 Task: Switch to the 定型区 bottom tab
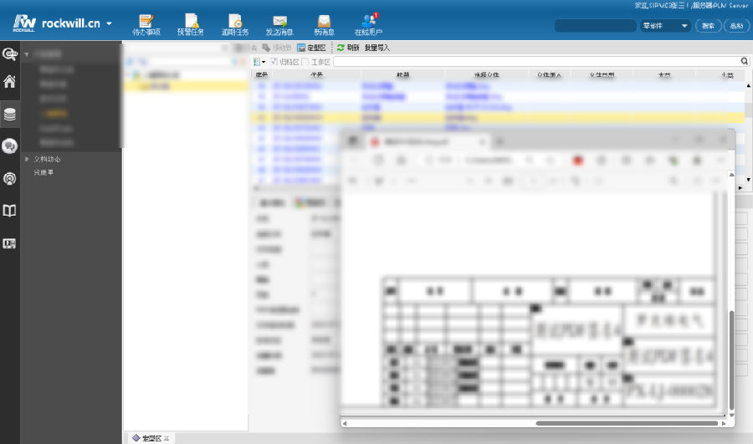(151, 438)
